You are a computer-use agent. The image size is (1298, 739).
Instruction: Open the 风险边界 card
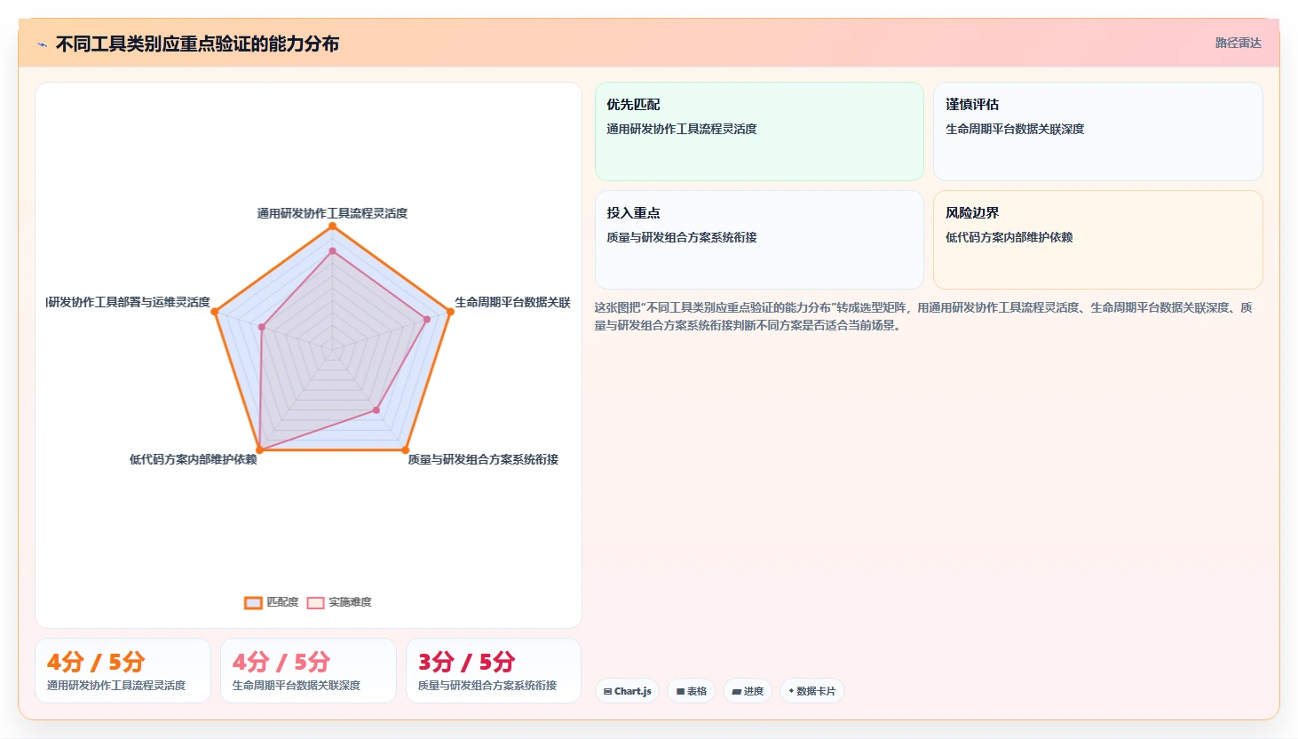click(1097, 240)
